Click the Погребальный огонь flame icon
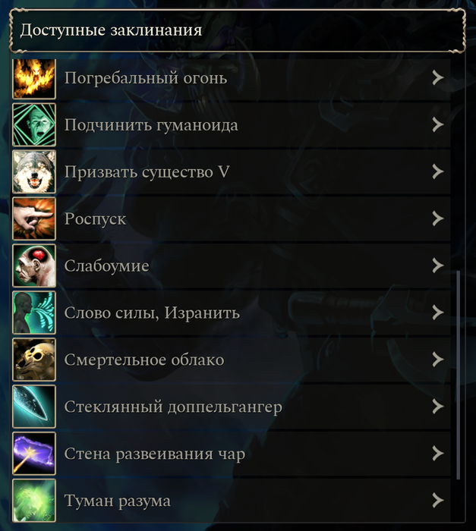The height and width of the screenshot is (531, 476). (x=34, y=79)
